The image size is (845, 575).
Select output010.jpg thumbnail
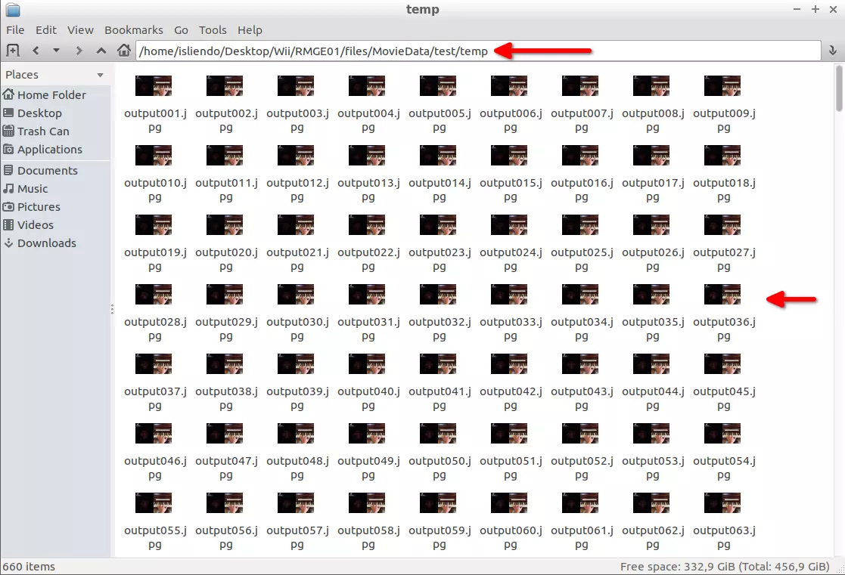(x=154, y=155)
